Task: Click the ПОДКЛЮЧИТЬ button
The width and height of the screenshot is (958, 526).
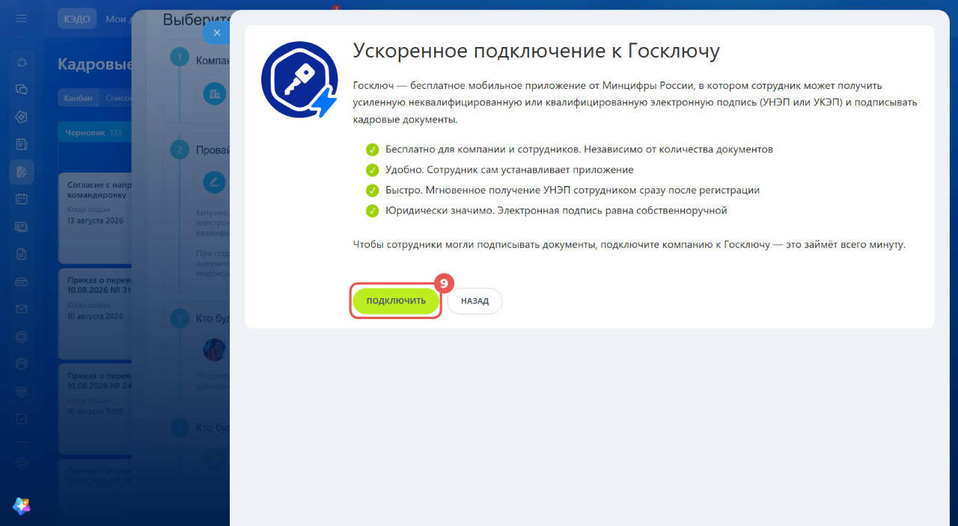Action: pyautogui.click(x=396, y=301)
